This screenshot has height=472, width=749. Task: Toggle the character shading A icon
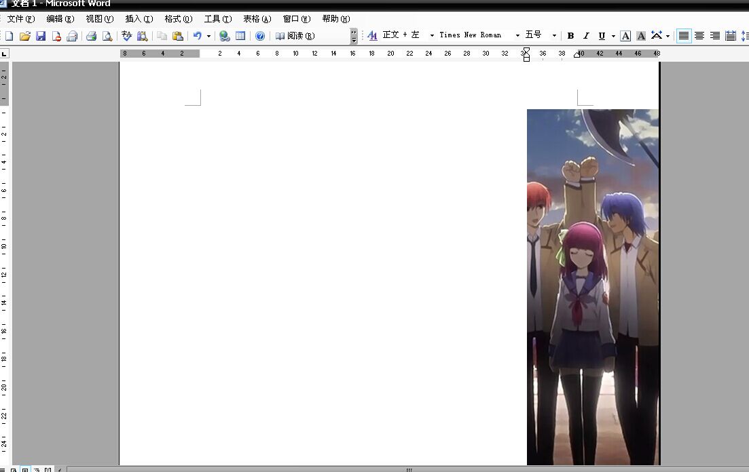pyautogui.click(x=641, y=36)
